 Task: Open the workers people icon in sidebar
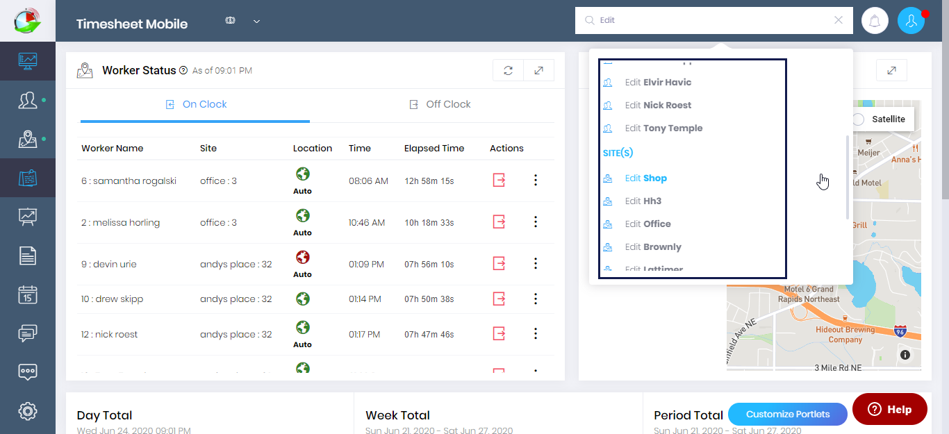[28, 100]
